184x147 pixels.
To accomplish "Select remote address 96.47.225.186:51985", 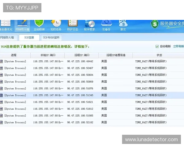I will (x=80, y=116).
